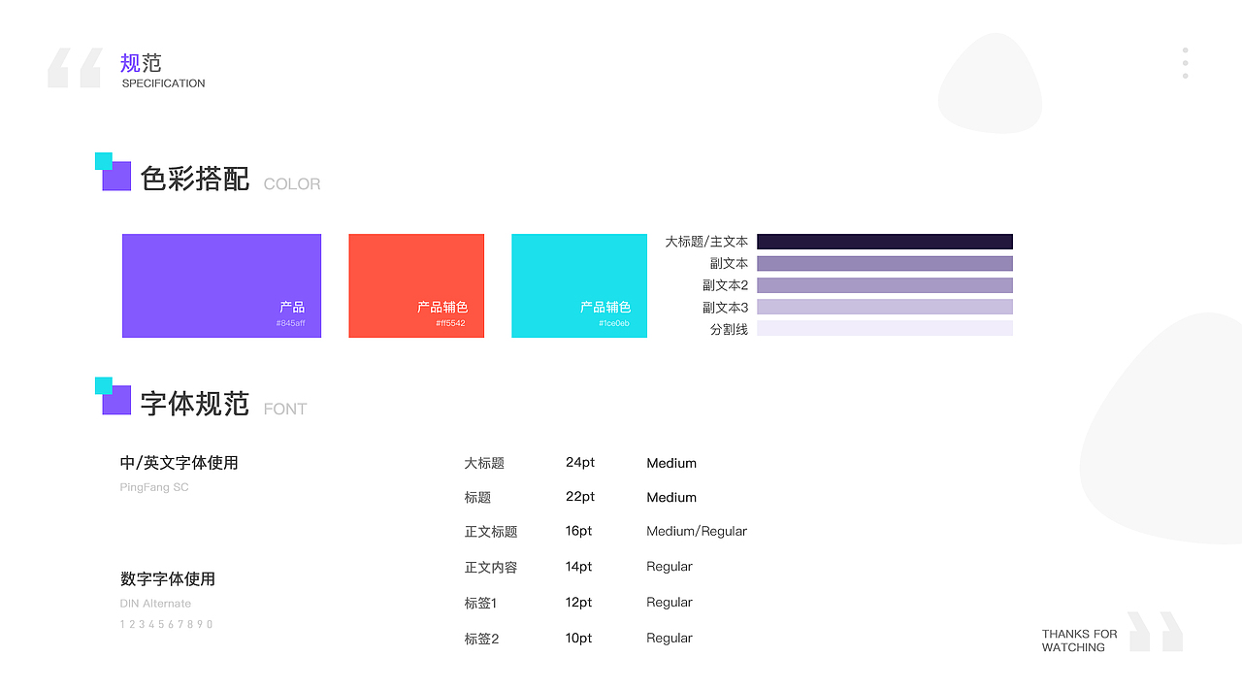Click the three-dot menu icon top right

coord(1185,63)
